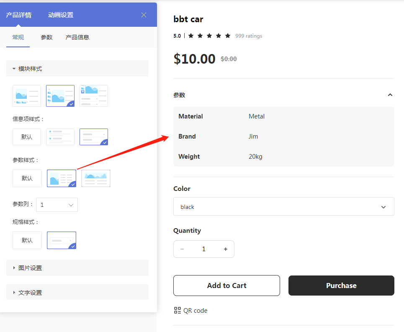
Task: Select the third module style layout
Action: click(94, 96)
